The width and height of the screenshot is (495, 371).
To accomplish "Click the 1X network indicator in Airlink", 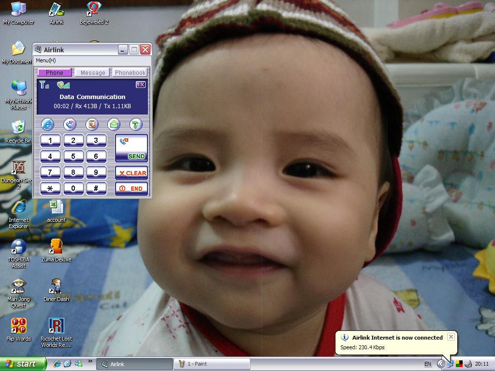I will [141, 85].
